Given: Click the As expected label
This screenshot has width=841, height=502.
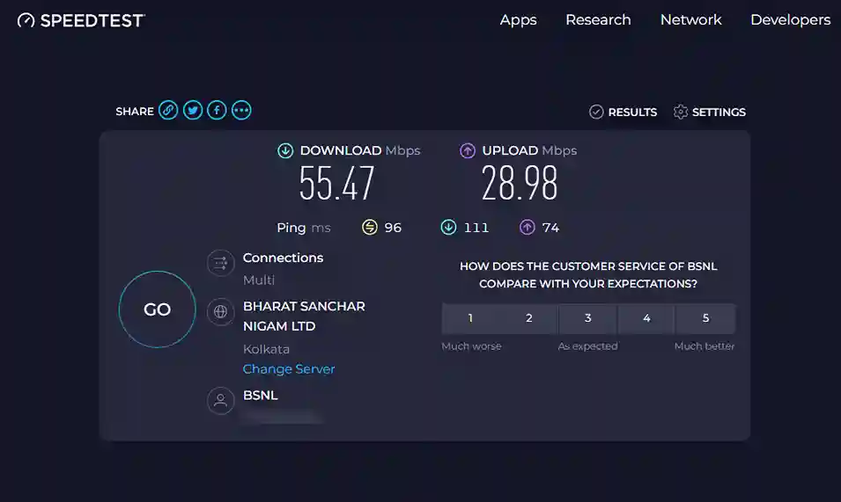Looking at the screenshot, I should (x=588, y=346).
